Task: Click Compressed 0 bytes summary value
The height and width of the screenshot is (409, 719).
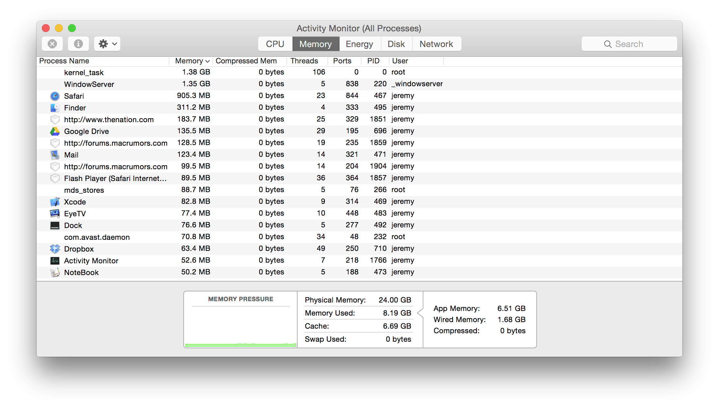Action: [x=513, y=331]
